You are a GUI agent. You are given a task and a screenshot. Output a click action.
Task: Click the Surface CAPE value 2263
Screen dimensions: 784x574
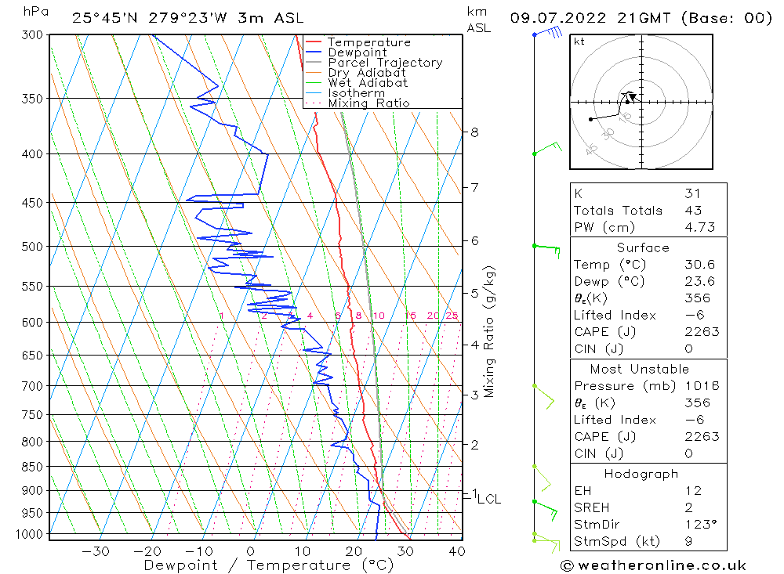702,332
